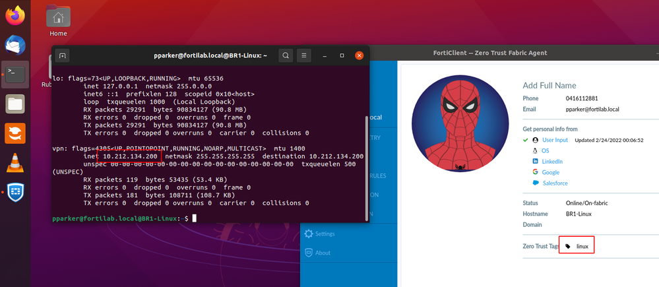Click the Terminal icon in the dock
This screenshot has width=659, height=287.
[16, 74]
